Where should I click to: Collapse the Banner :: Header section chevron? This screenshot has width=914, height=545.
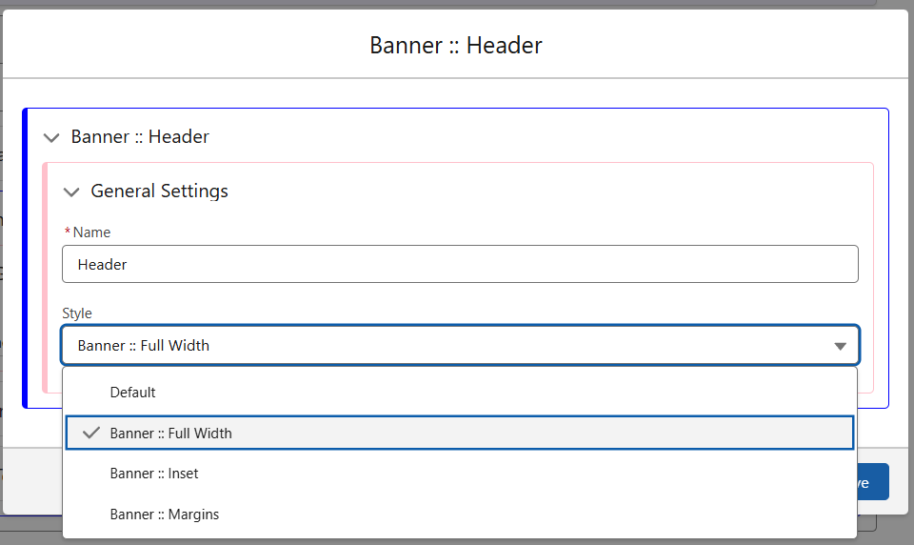51,138
